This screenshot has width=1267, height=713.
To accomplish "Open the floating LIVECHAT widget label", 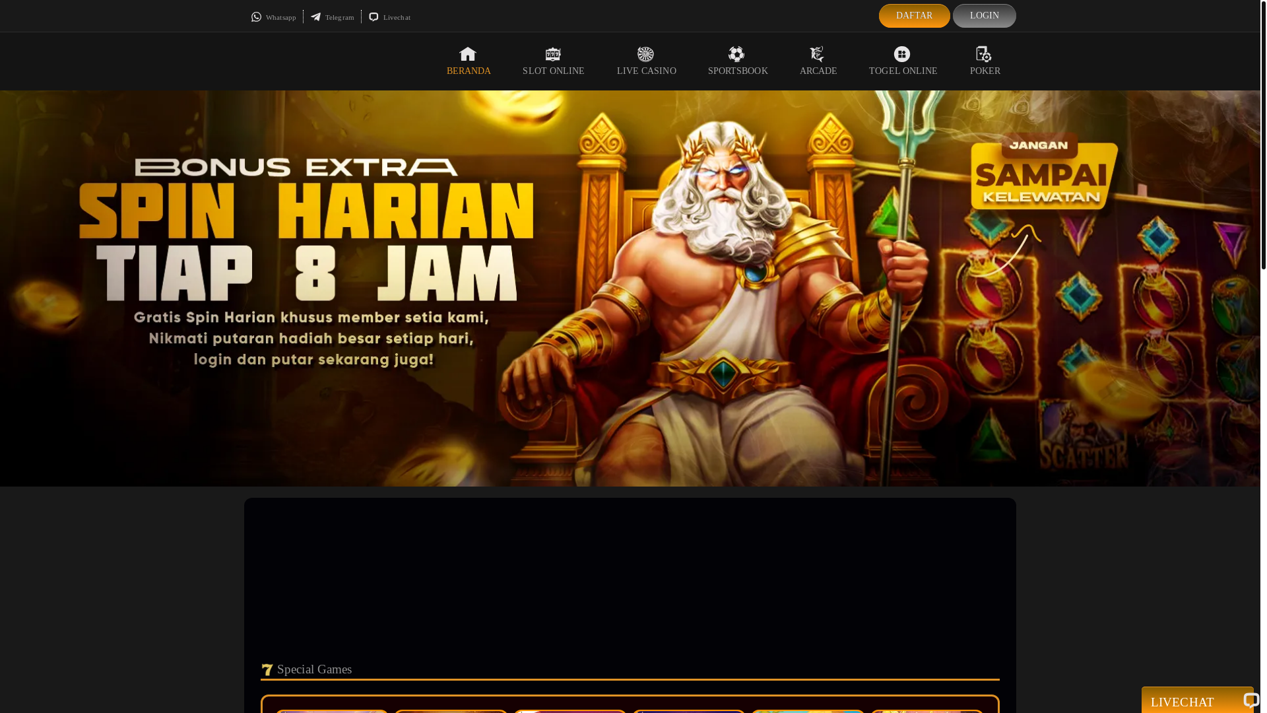I will coord(1183,702).
